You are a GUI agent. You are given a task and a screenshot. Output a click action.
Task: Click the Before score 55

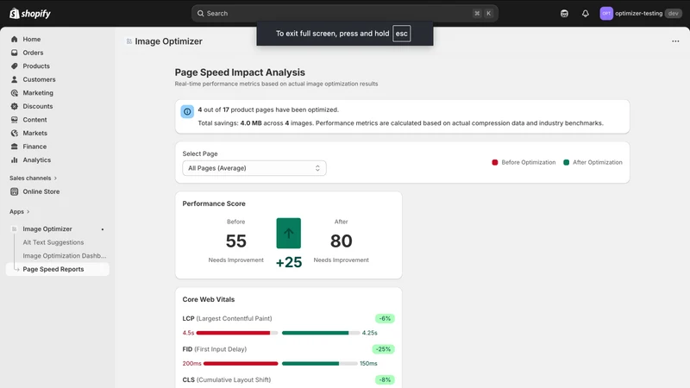pyautogui.click(x=235, y=241)
